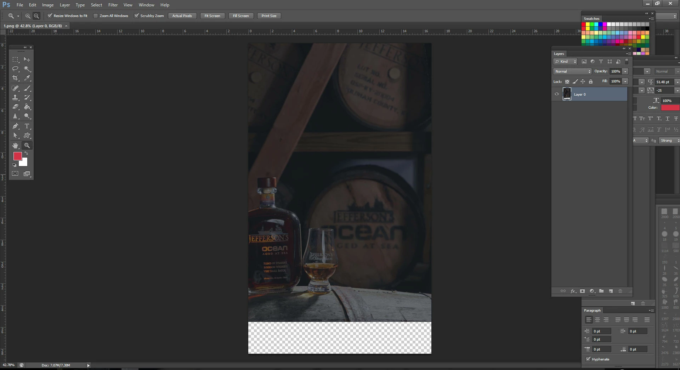
Task: Toggle type layer filter in Layers panel
Action: [601, 62]
